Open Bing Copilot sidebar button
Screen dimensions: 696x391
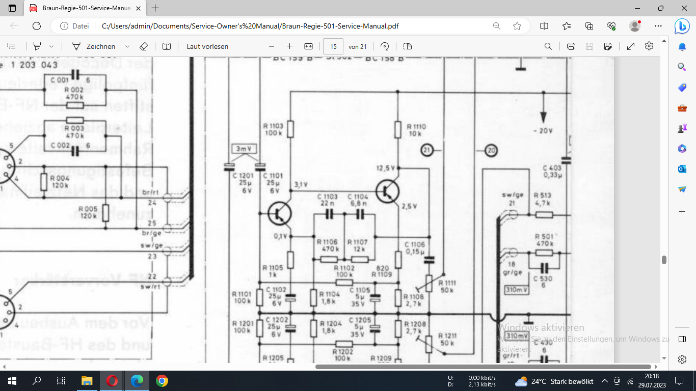click(682, 26)
